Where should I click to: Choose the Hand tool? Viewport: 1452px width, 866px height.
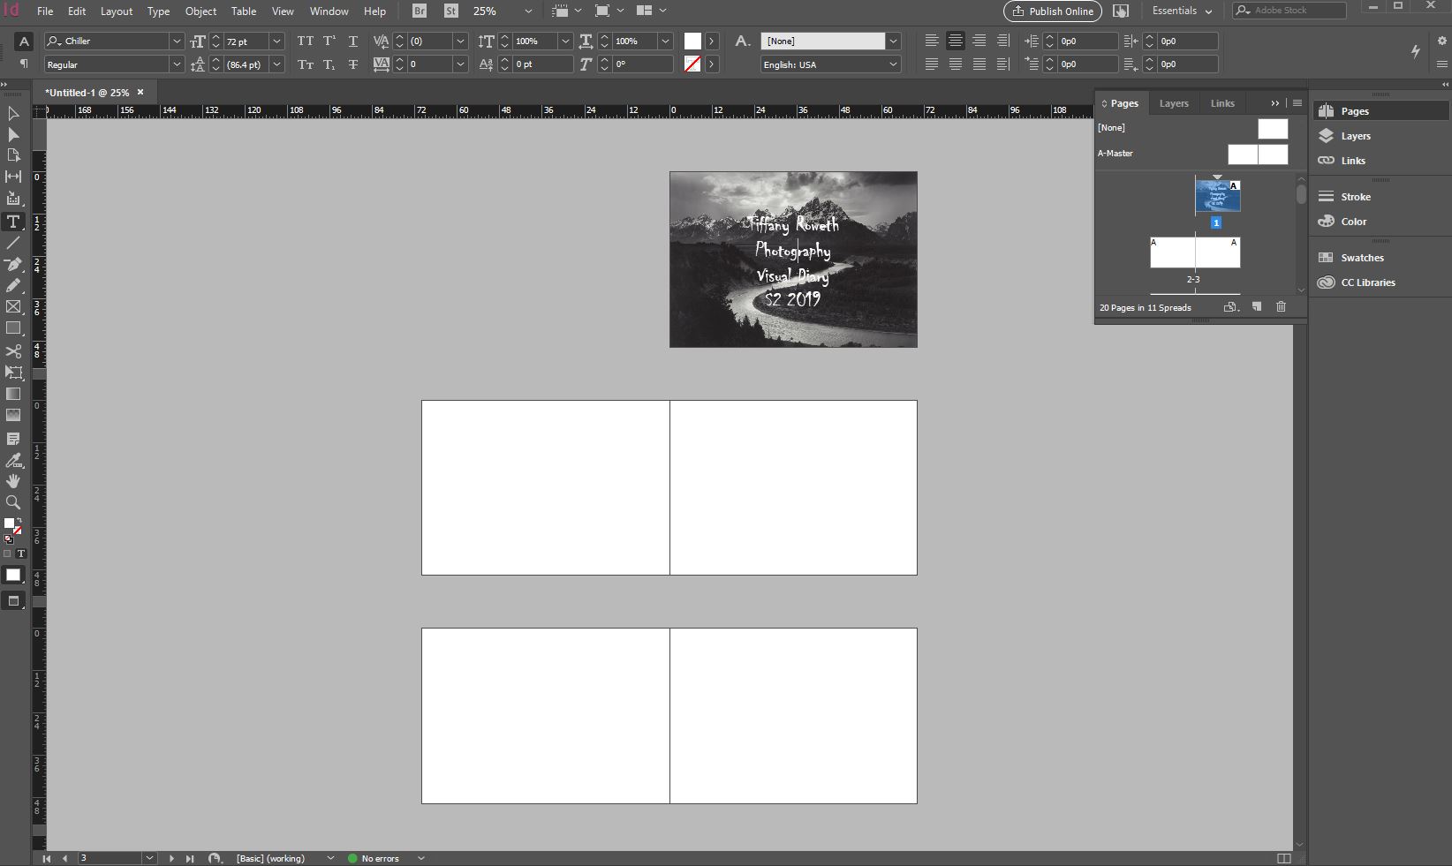[13, 481]
